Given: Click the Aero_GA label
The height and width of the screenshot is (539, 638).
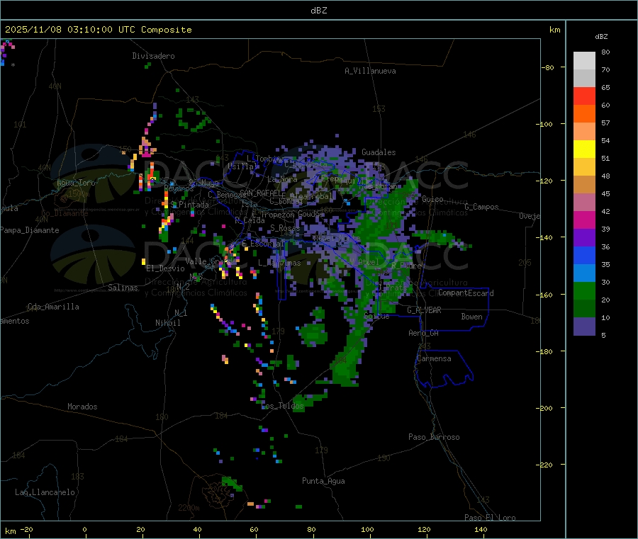Looking at the screenshot, I should (x=423, y=333).
